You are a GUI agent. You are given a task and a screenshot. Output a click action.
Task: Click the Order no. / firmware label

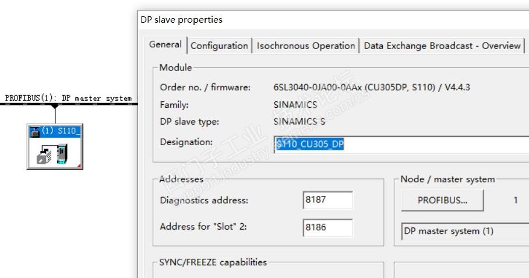click(x=205, y=87)
